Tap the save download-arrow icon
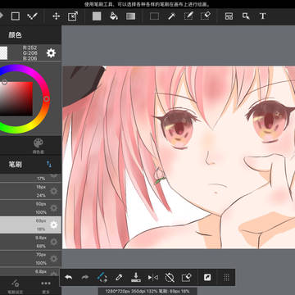 [136, 278]
